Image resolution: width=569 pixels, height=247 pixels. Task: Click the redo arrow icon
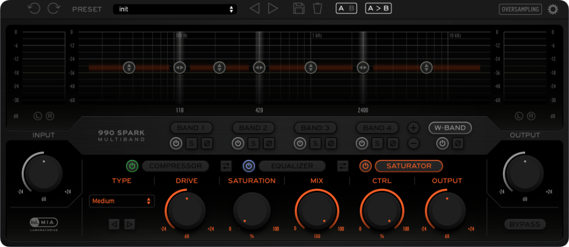pyautogui.click(x=54, y=9)
